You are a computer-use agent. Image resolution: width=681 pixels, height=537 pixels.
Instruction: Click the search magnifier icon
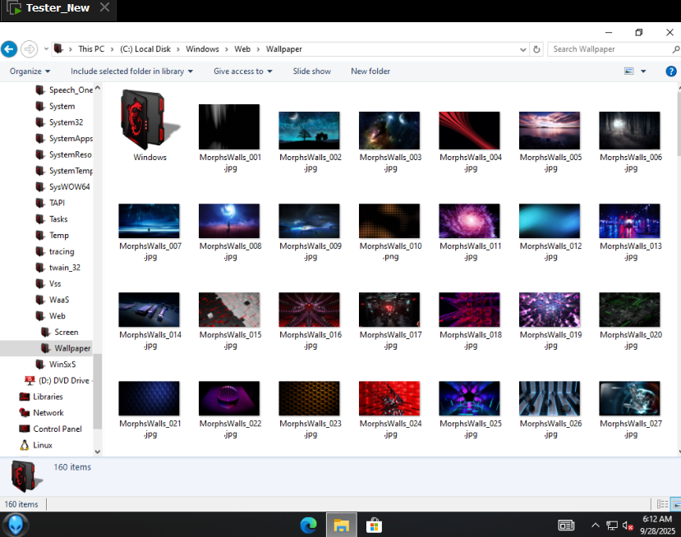[676, 49]
